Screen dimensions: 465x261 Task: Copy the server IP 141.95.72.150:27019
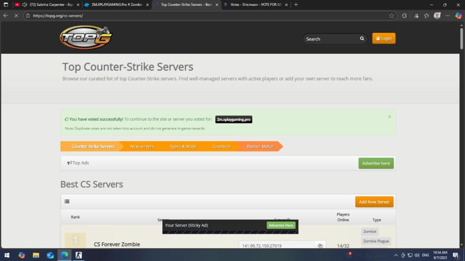320,246
